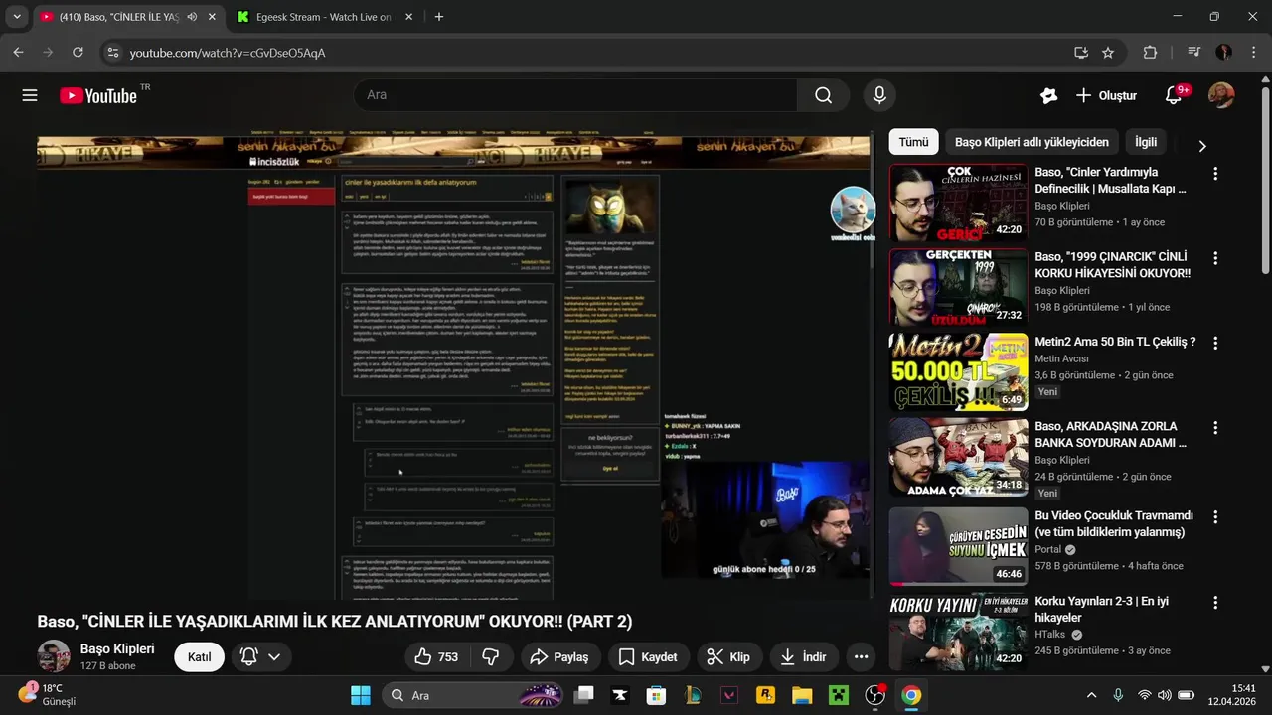The width and height of the screenshot is (1272, 715).
Task: Open a new browser tab
Action: [439, 17]
